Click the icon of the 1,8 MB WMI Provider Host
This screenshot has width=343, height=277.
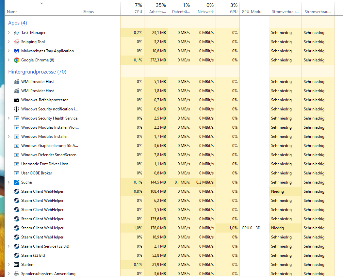point(17,91)
